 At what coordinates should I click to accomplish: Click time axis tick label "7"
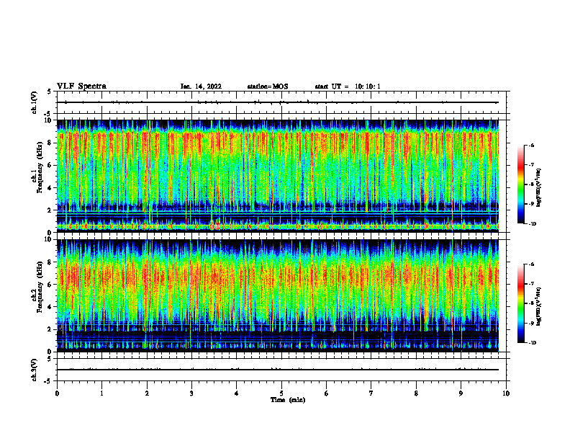click(x=371, y=393)
